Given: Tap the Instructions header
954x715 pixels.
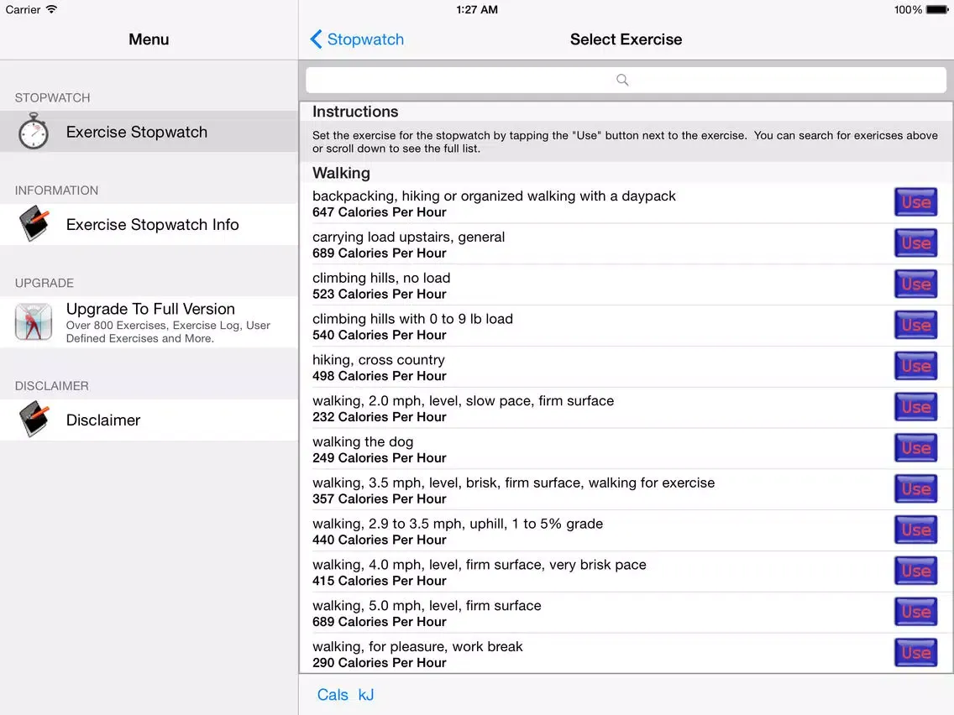Looking at the screenshot, I should (x=355, y=112).
